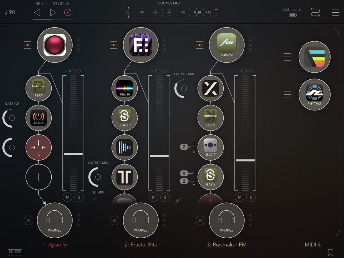
Task: Open the RUISFM drum synth
Action: click(x=227, y=45)
